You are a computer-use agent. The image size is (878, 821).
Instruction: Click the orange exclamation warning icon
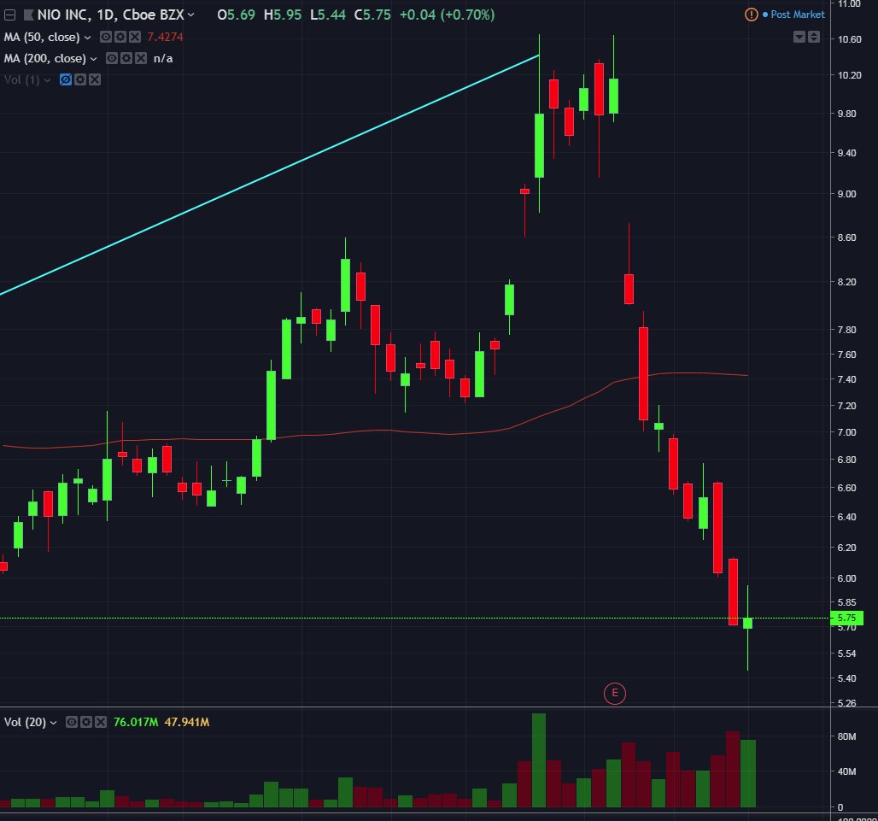752,15
